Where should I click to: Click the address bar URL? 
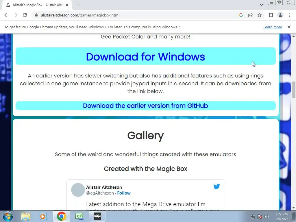pos(80,15)
